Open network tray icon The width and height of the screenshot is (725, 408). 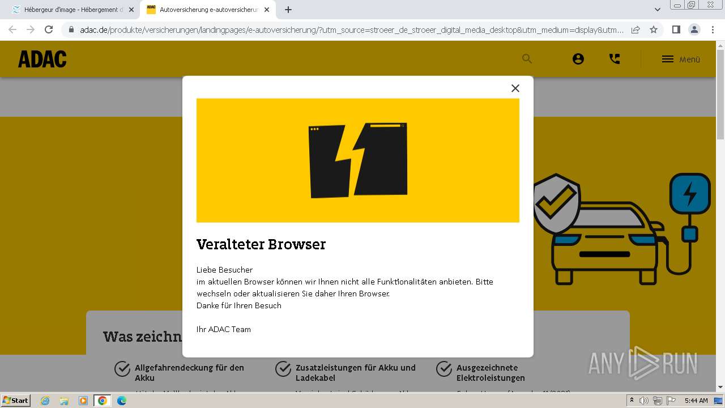coord(658,401)
